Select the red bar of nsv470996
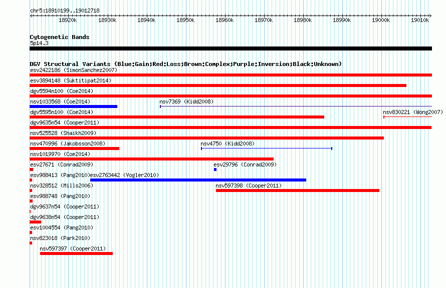Viewport: 446px width, 288px height. tap(75, 148)
